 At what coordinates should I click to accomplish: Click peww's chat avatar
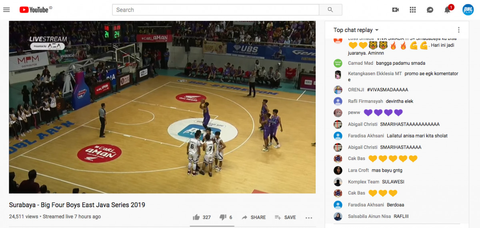338,113
